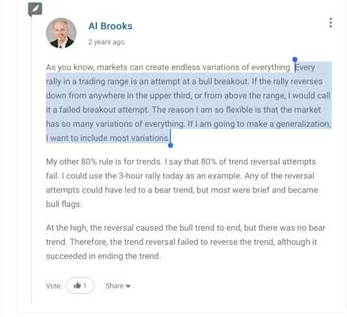
Task: Upvote the comment with the thumbs-up icon
Action: (78, 285)
